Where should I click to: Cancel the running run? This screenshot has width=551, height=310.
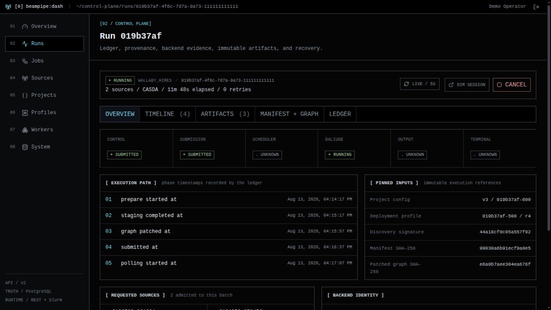click(x=512, y=85)
